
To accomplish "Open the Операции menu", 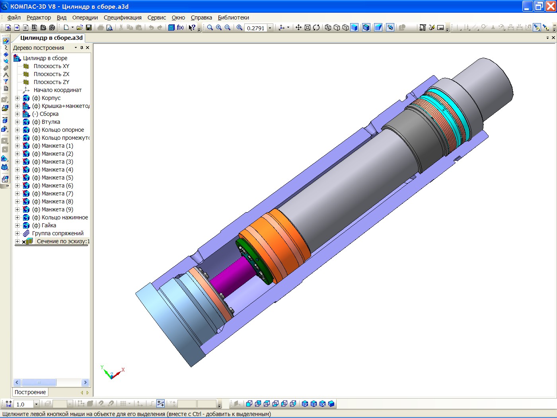I will (85, 18).
